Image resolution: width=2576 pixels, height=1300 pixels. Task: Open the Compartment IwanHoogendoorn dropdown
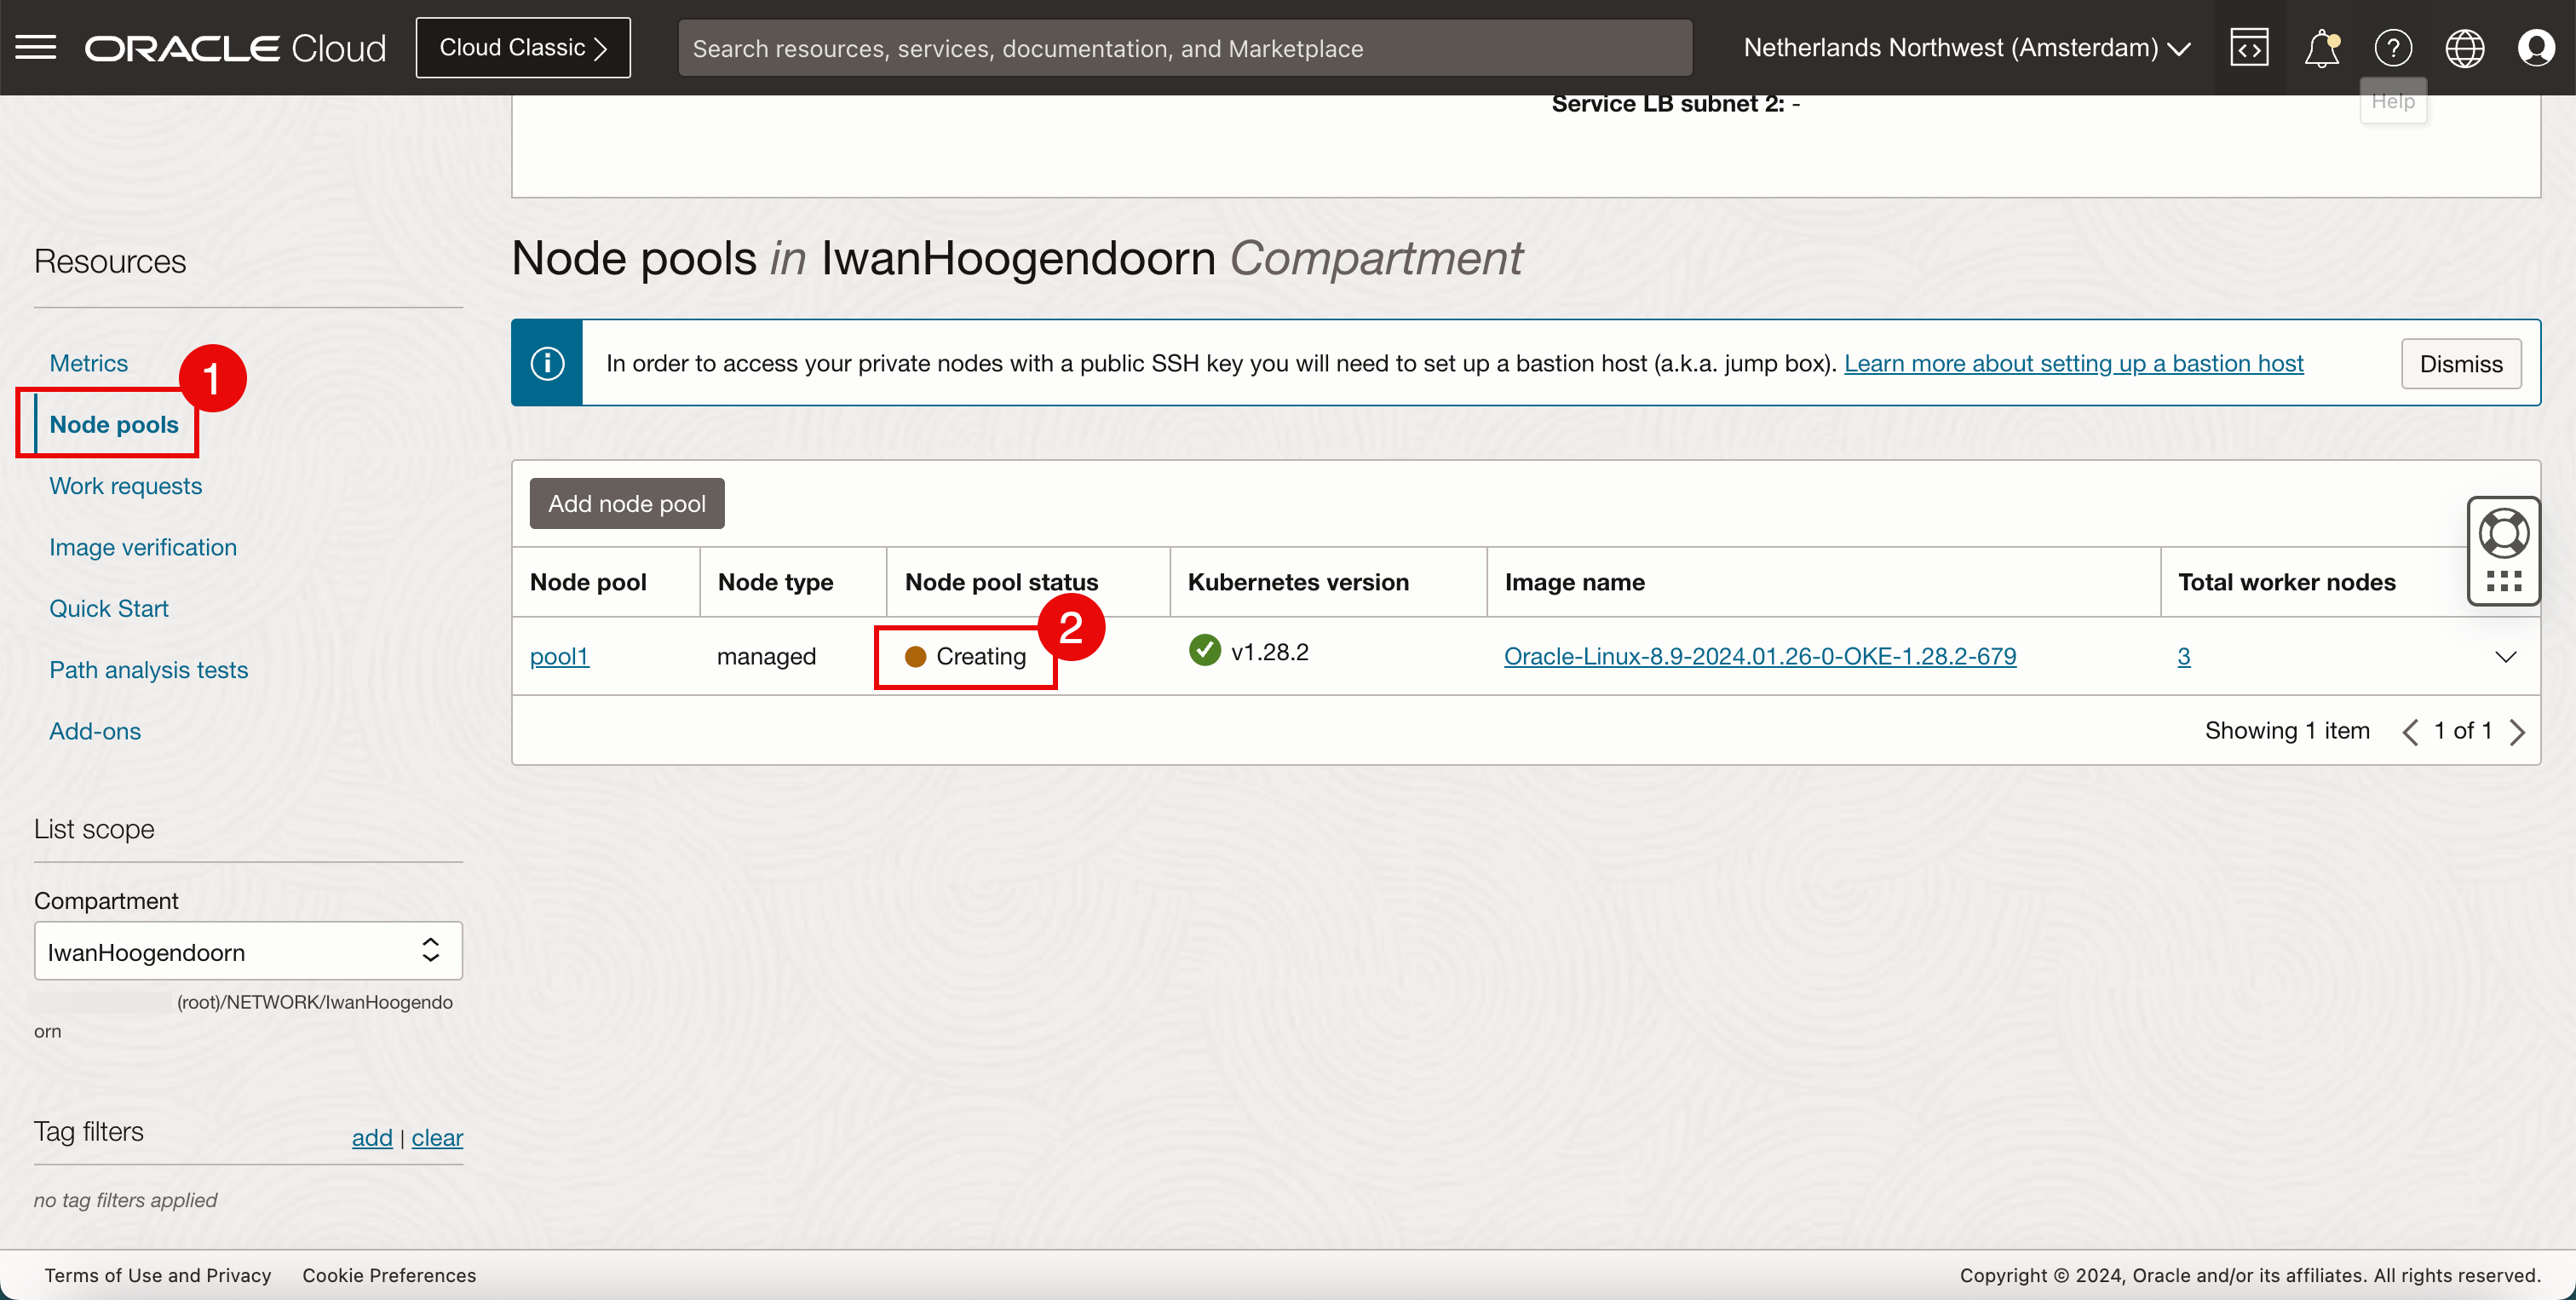click(x=248, y=951)
